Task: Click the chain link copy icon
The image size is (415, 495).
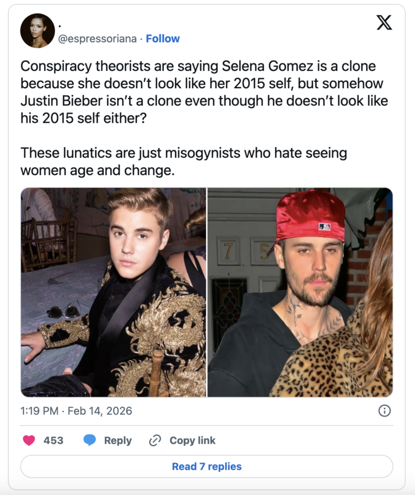Action: point(155,440)
